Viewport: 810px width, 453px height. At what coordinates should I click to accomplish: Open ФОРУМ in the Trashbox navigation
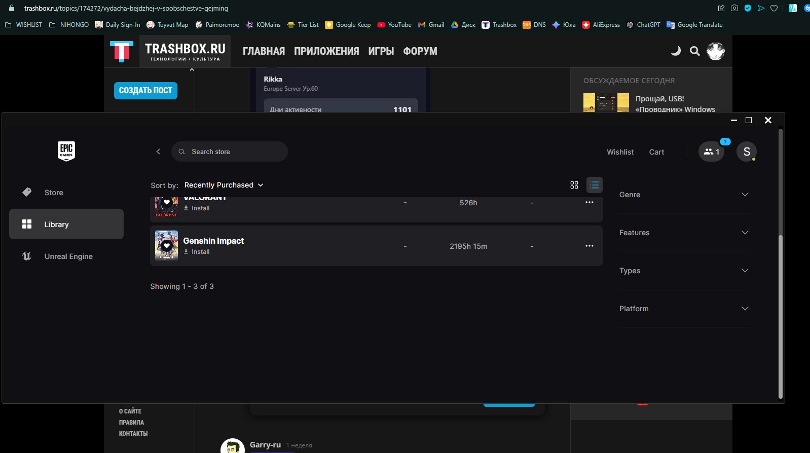420,51
